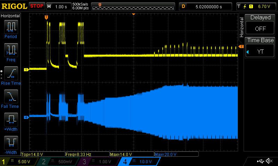Select the -Width measurement icon
The image size is (278, 166).
11,142
